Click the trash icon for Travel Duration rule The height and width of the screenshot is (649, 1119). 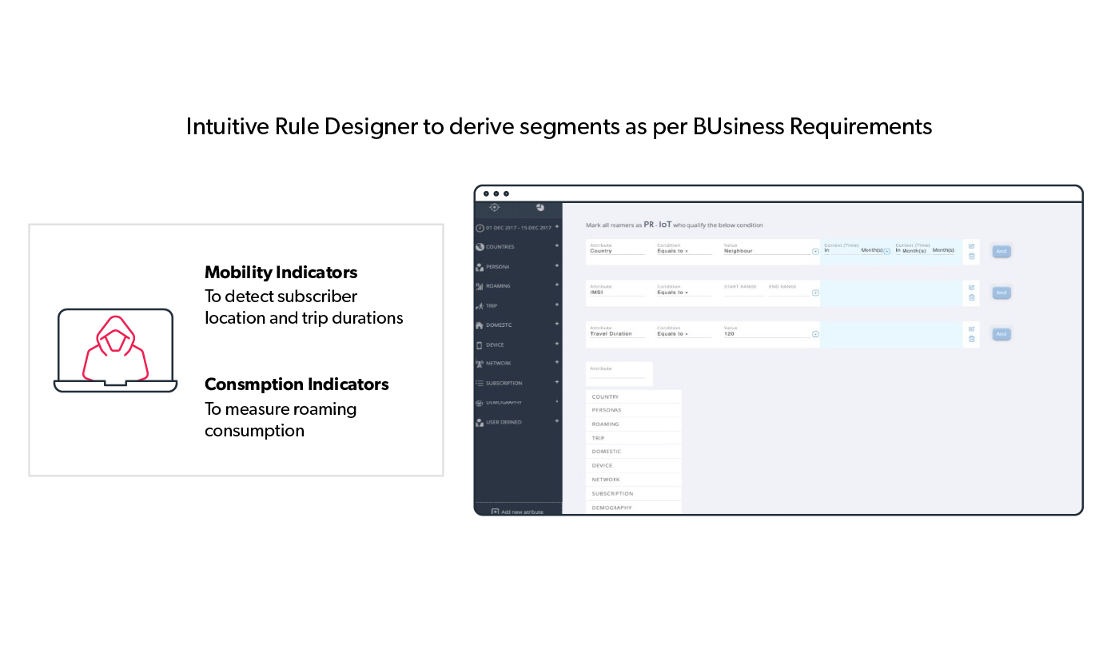click(971, 339)
